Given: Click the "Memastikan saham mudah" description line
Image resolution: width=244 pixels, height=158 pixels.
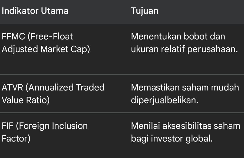Looking at the screenshot, I should pyautogui.click(x=185, y=88).
